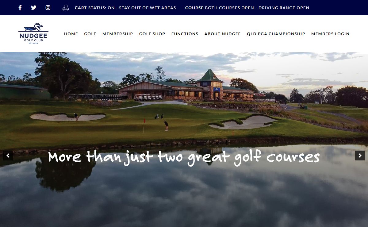
Task: Go to previous slide arrow
Action: click(x=8, y=156)
